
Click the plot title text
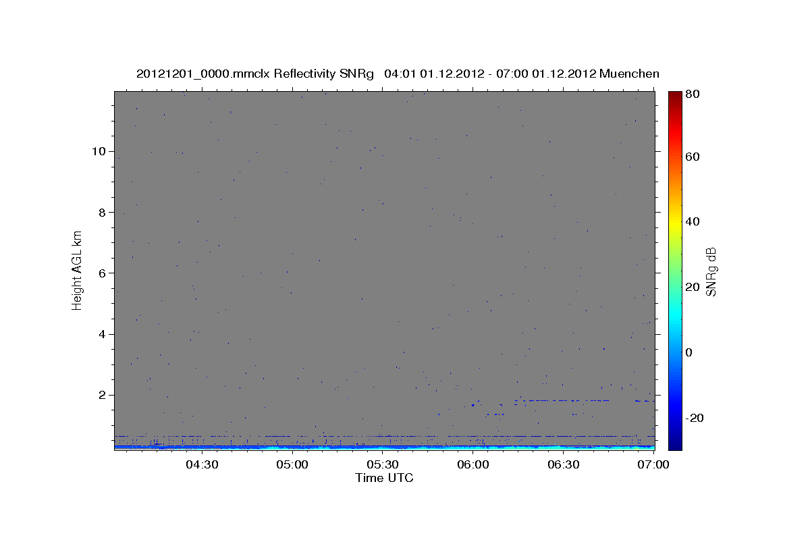(398, 74)
